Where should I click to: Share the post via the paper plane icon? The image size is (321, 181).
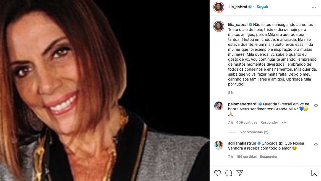pos(240,173)
